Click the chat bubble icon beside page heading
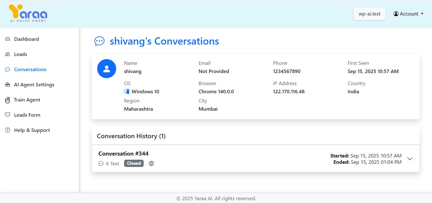The height and width of the screenshot is (203, 432). point(99,41)
